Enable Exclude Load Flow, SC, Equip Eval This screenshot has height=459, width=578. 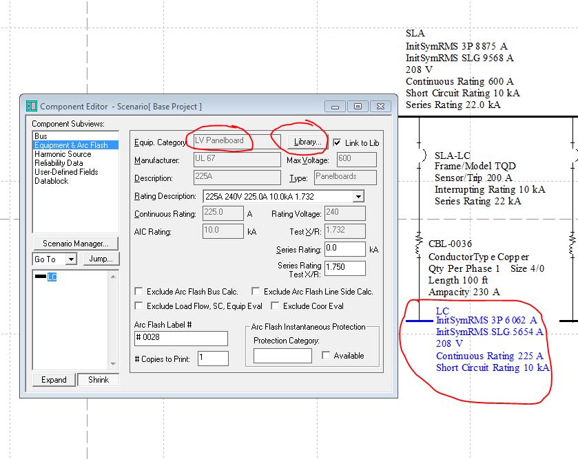click(x=138, y=306)
